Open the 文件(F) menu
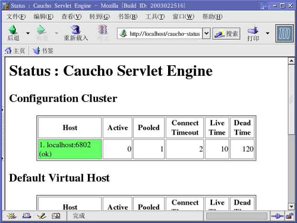This screenshot has width=297, height=223. tap(16, 17)
